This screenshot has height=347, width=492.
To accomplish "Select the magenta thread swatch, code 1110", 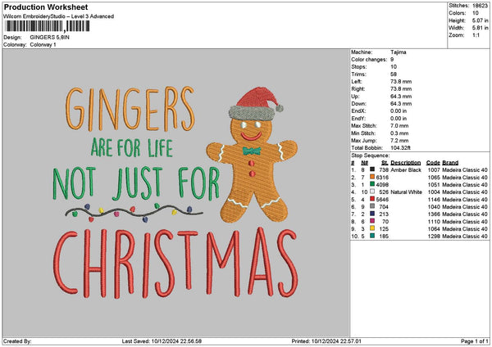I will [373, 221].
